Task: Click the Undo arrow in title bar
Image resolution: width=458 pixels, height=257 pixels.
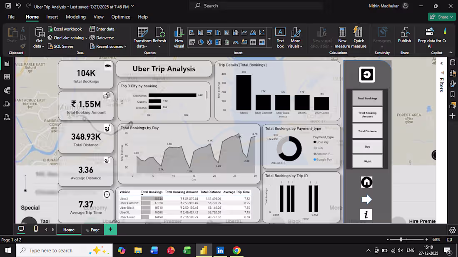Action: pyautogui.click(x=18, y=6)
